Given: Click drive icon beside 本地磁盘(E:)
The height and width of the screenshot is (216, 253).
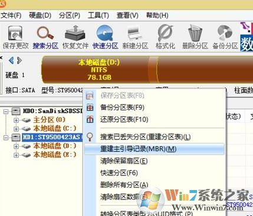Looking at the screenshot, I should coord(26,155).
